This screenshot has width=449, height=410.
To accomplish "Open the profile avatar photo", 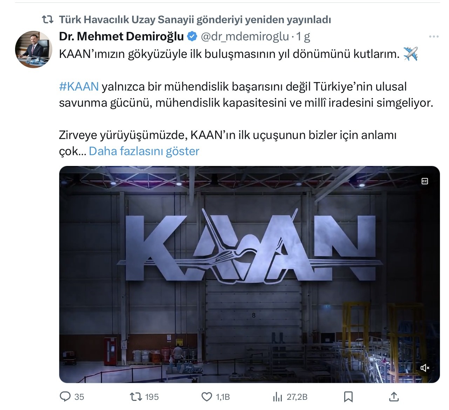I will pos(34,49).
